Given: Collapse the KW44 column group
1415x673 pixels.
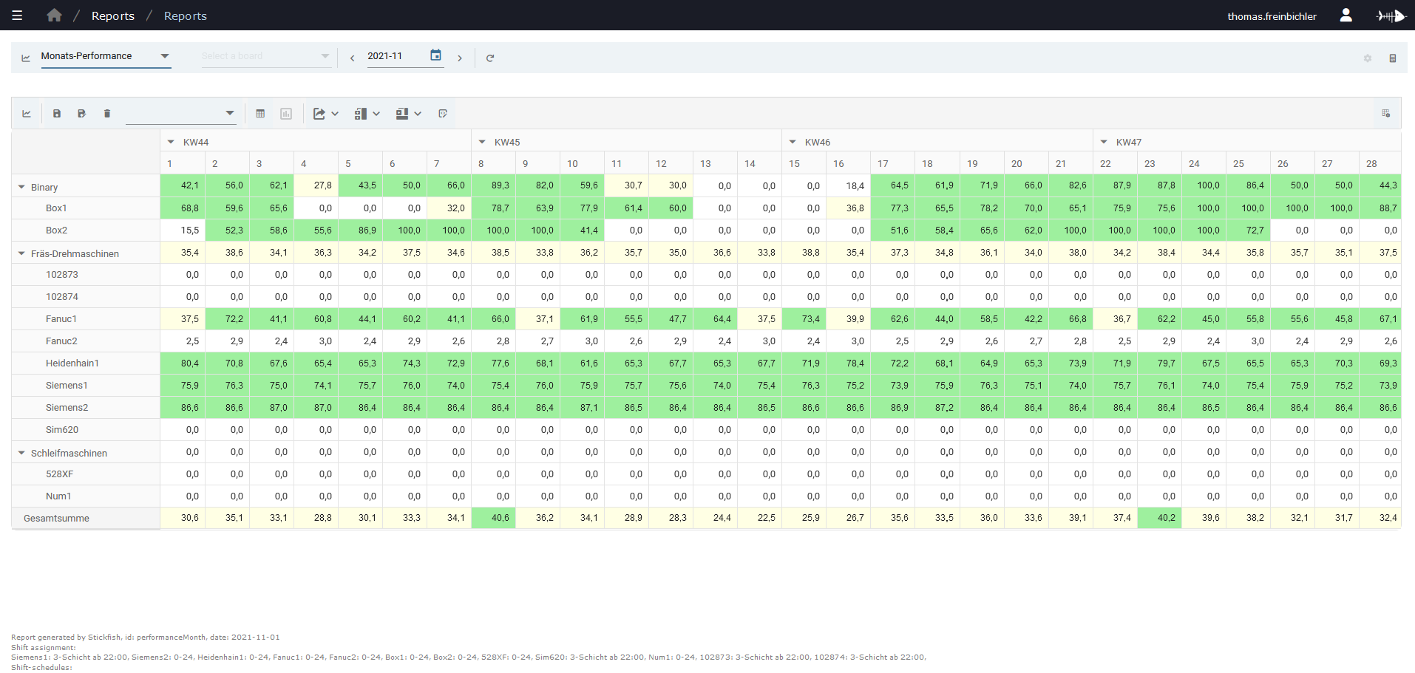Looking at the screenshot, I should [x=171, y=142].
